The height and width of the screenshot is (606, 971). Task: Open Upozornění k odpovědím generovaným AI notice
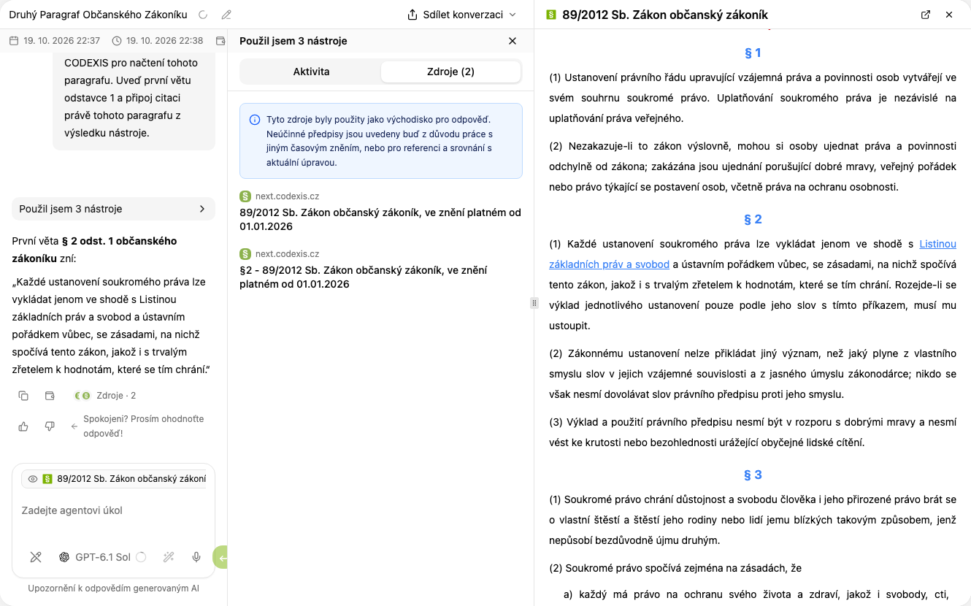click(113, 588)
